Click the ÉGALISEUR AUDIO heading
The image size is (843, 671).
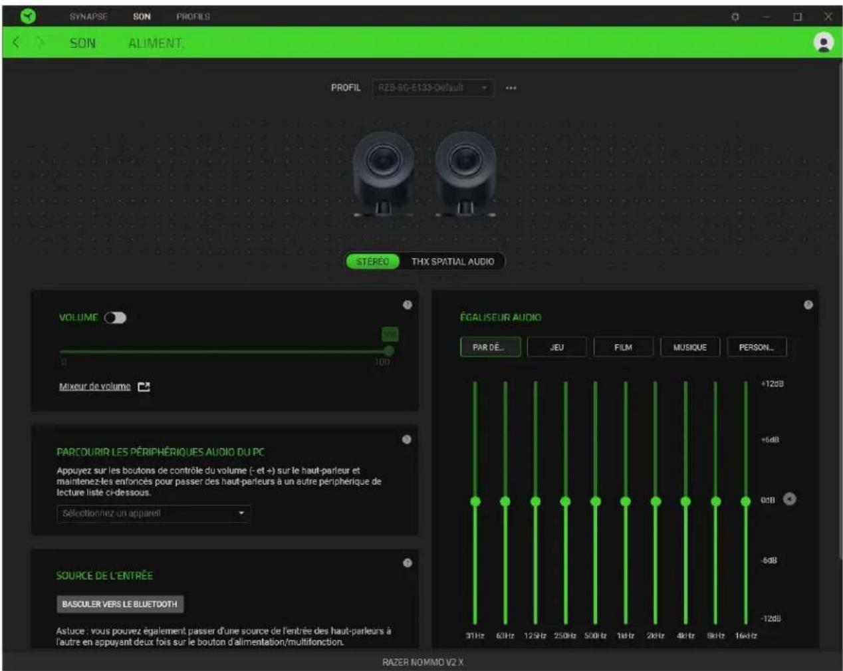point(501,318)
